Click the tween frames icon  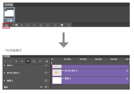(x=55, y=25)
